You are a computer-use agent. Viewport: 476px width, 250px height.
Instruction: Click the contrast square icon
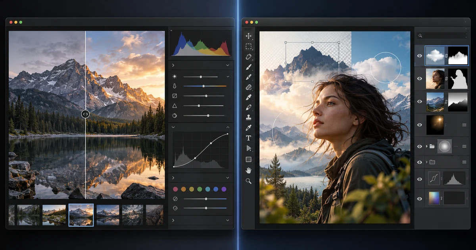(175, 96)
